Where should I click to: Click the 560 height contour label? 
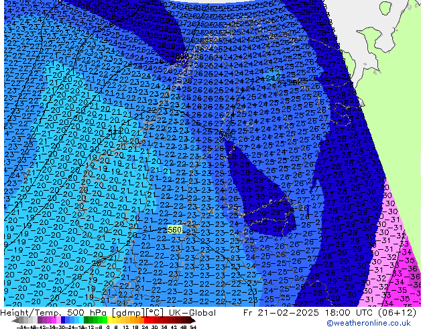pos(174,230)
